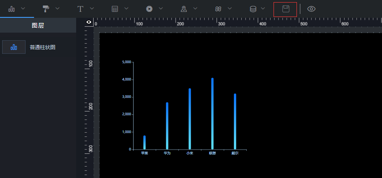Expand the media component dropdown arrow
382x178 pixels.
(x=161, y=8)
